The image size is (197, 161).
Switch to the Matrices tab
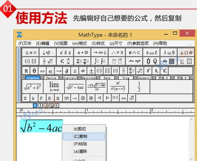[x=88, y=78]
